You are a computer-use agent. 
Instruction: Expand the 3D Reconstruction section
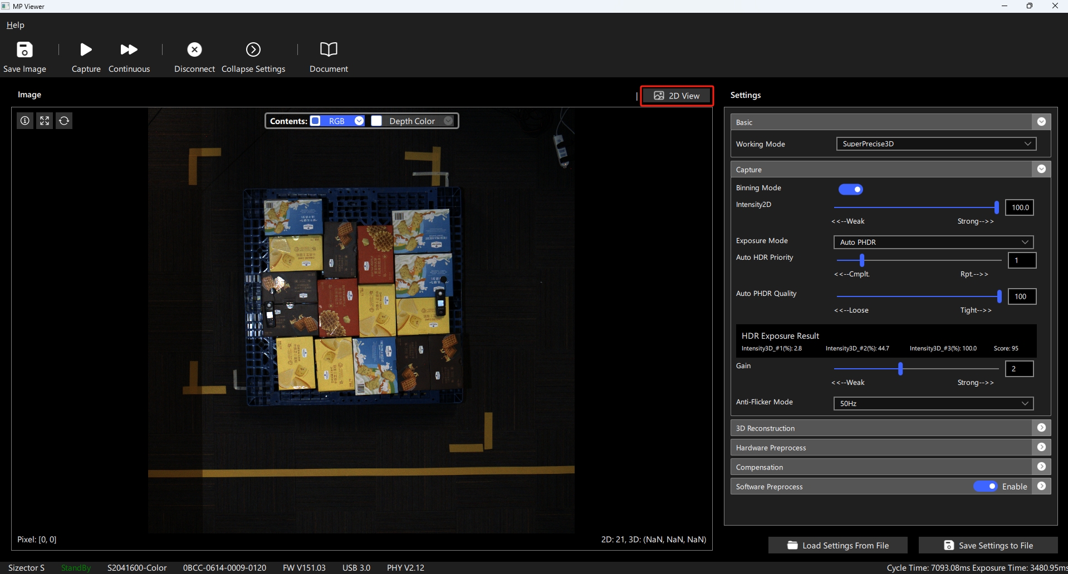(1041, 428)
